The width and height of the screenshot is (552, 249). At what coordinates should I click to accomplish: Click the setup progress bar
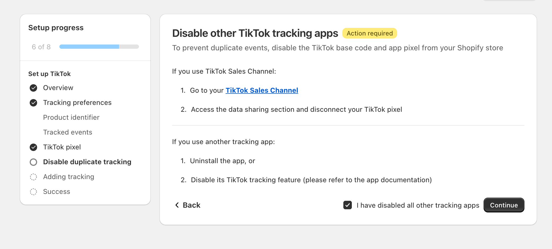pos(99,47)
